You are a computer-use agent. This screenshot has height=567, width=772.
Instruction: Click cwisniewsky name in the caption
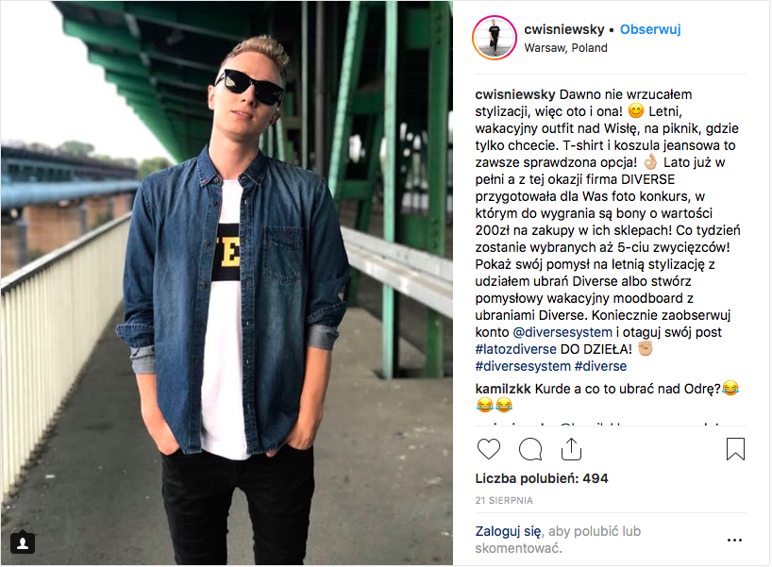pyautogui.click(x=515, y=94)
